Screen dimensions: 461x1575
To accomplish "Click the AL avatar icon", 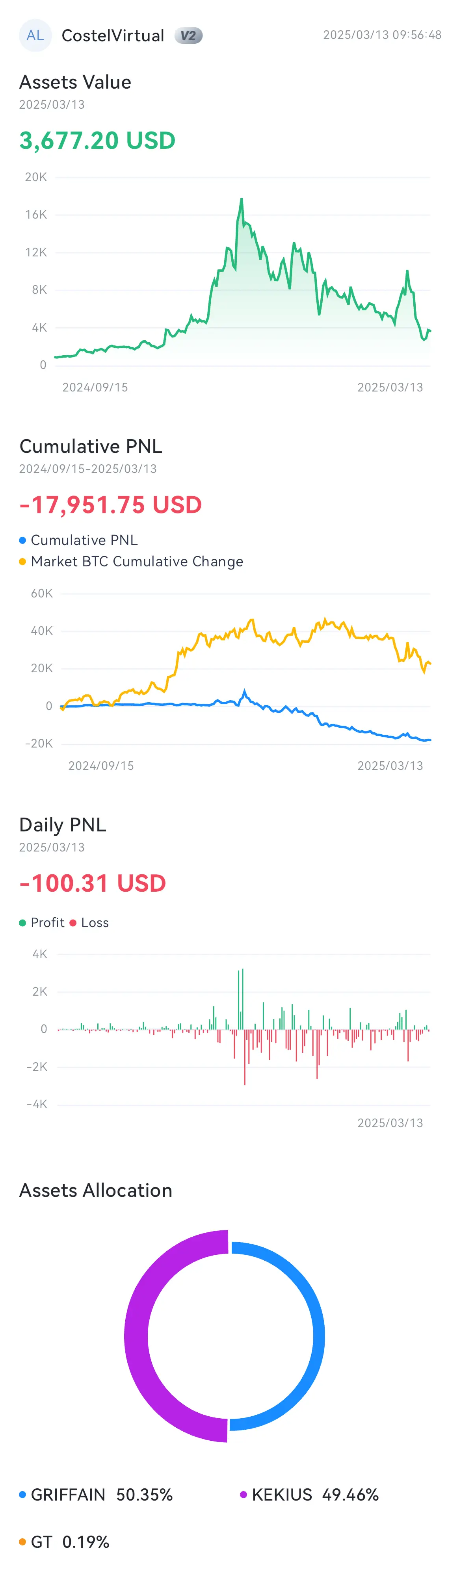I will tap(35, 35).
